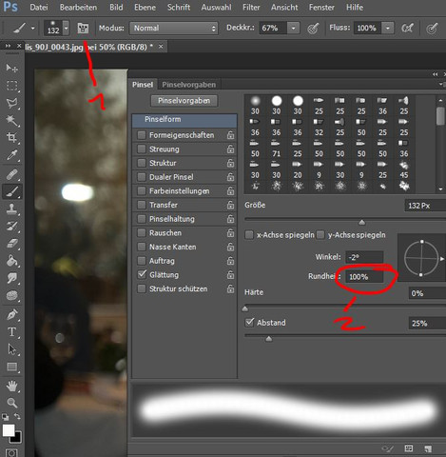Expand the collapsed panels double arrow
The image size is (446, 457).
tap(8, 47)
